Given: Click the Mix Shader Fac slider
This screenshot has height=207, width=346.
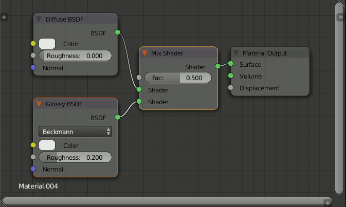Looking at the screenshot, I should pos(178,78).
